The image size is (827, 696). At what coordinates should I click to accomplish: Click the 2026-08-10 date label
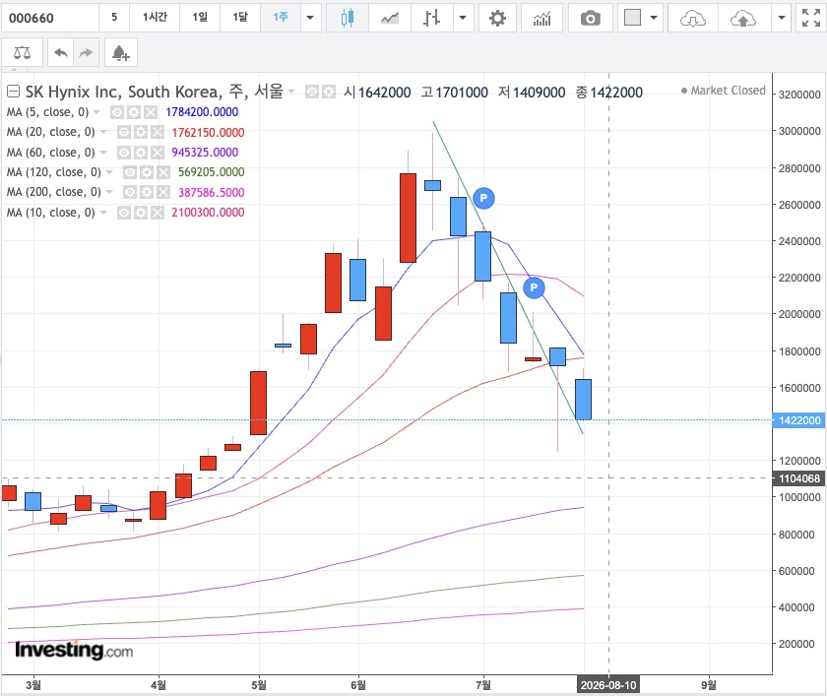(608, 685)
